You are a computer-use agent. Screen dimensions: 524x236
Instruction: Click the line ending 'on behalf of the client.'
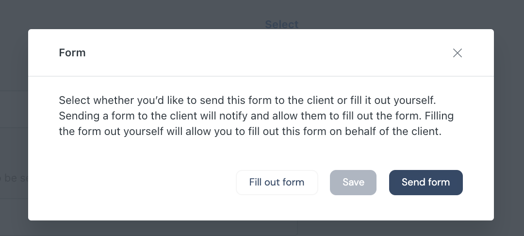coord(250,132)
